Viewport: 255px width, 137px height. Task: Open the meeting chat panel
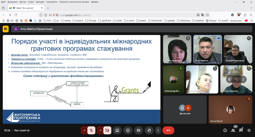[x=241, y=130]
